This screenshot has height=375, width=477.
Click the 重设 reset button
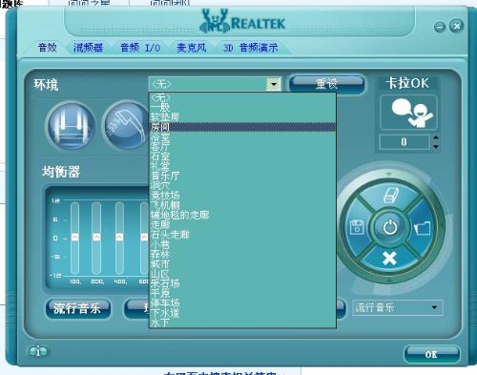[x=326, y=84]
